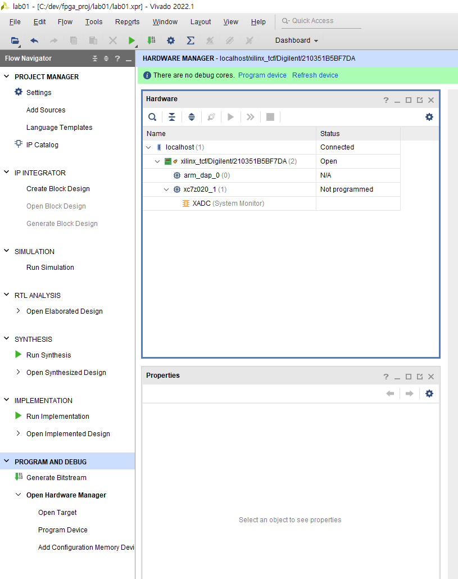Image resolution: width=458 pixels, height=579 pixels.
Task: Click Properties panel forward arrow
Action: [409, 393]
